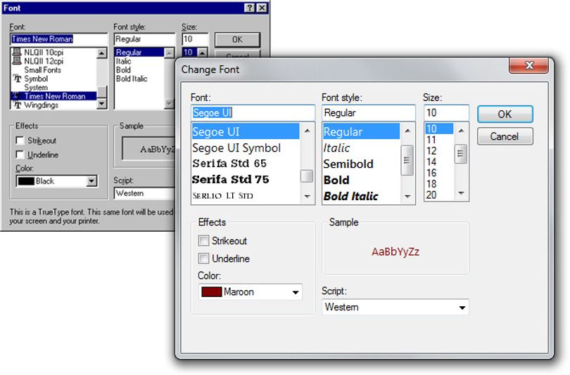Open the Western script dropdown
The width and height of the screenshot is (570, 375).
(x=395, y=307)
